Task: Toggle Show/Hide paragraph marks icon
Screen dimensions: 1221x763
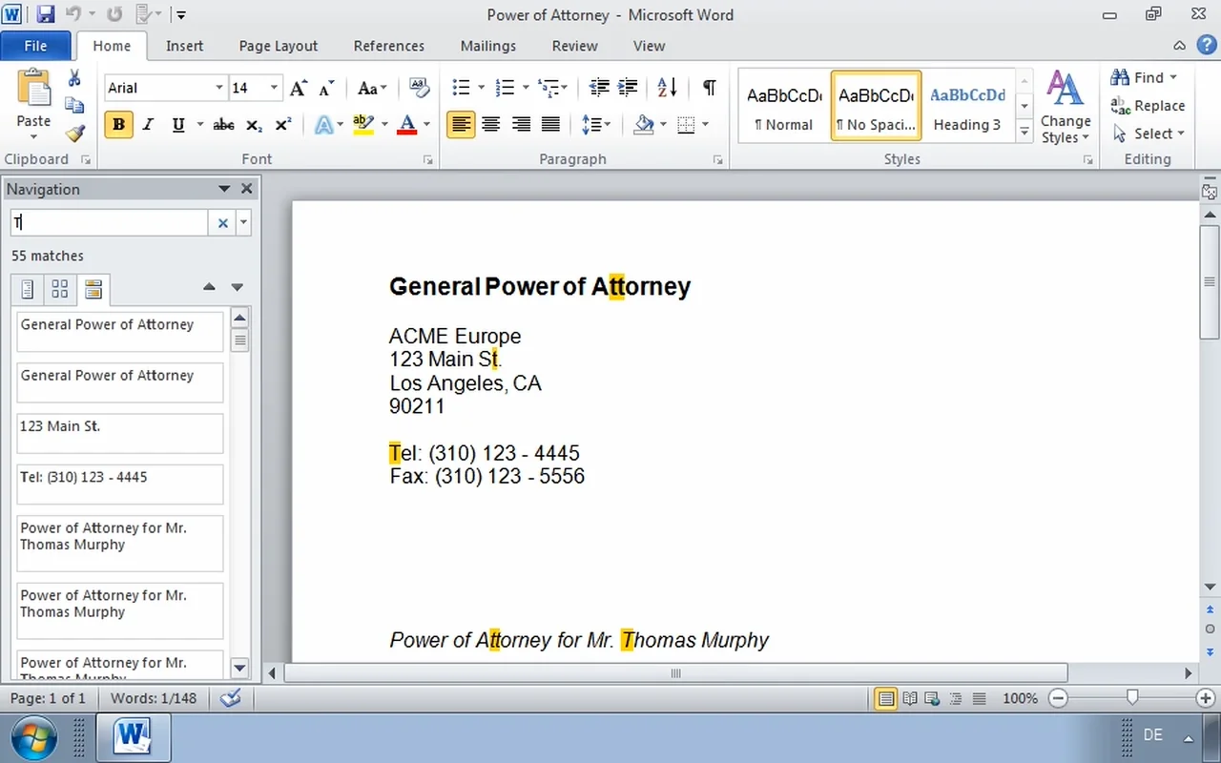Action: (x=709, y=88)
